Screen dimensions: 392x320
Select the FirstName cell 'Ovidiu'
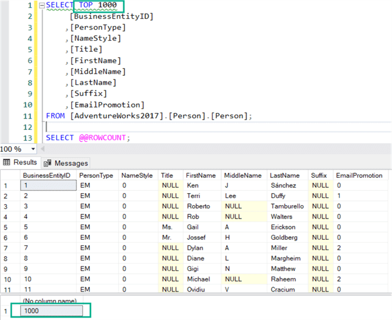pos(202,289)
